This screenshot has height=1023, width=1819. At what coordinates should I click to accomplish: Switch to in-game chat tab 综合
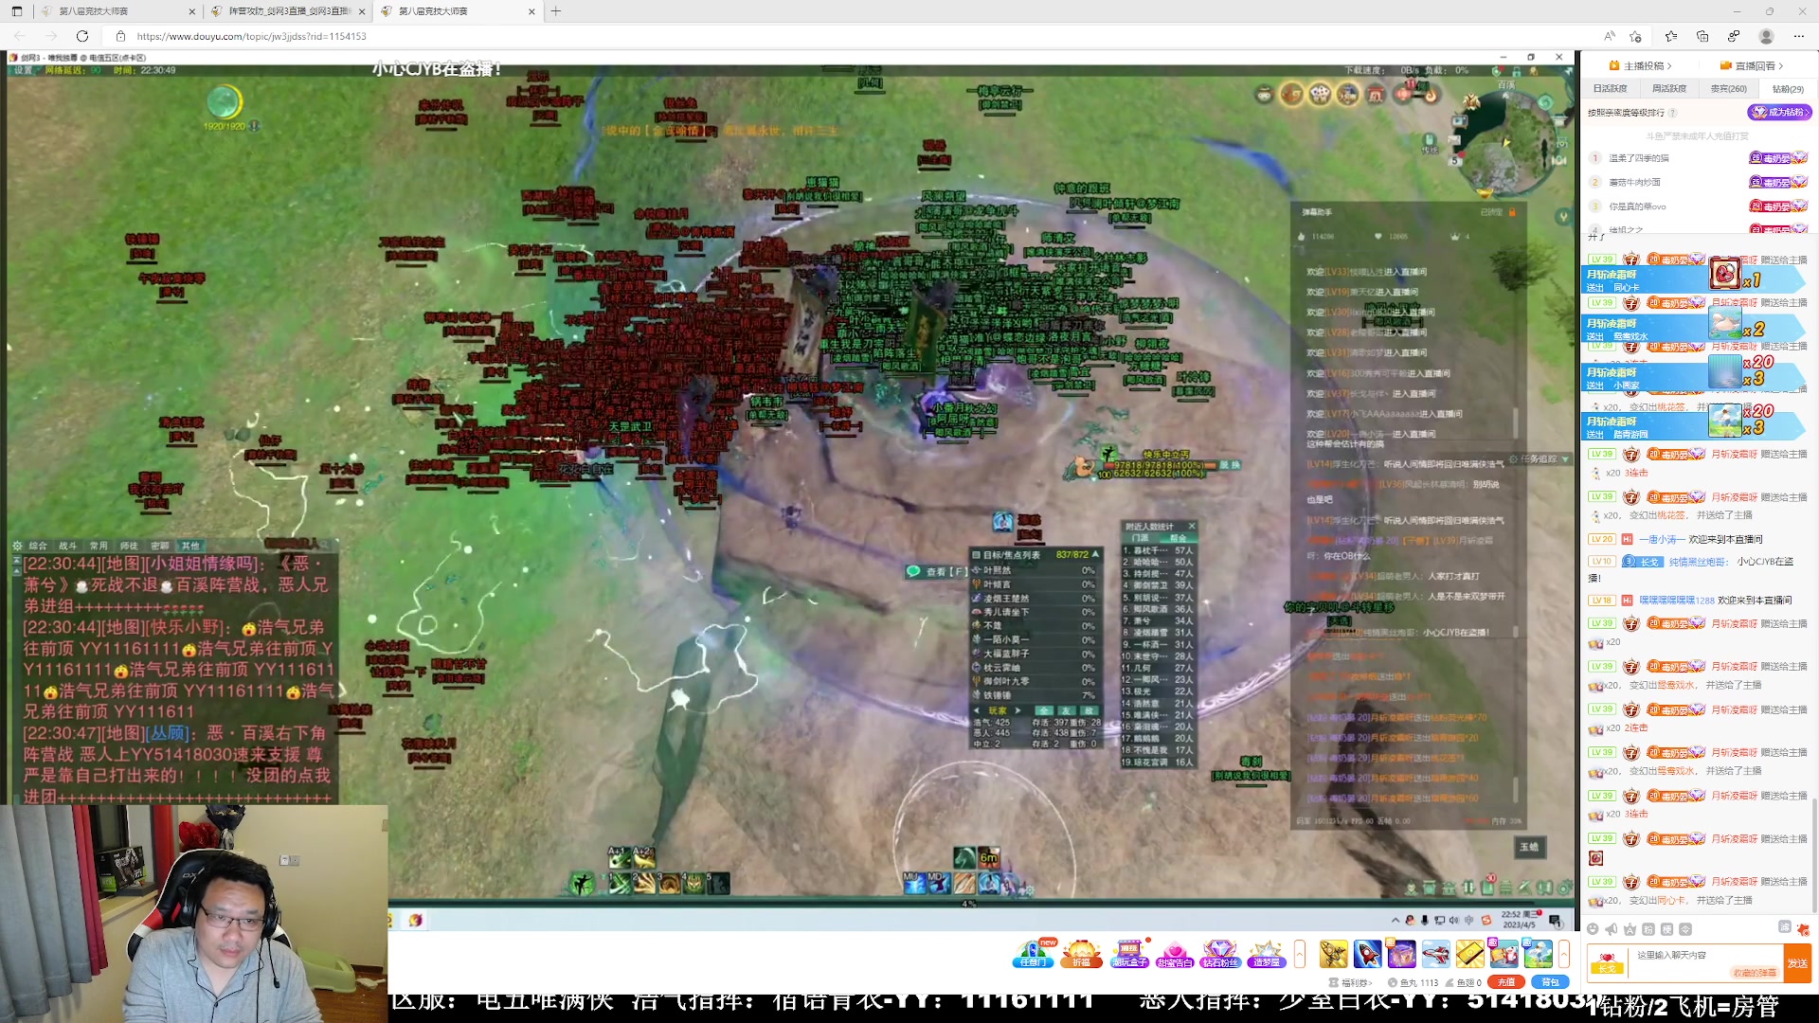tap(38, 546)
